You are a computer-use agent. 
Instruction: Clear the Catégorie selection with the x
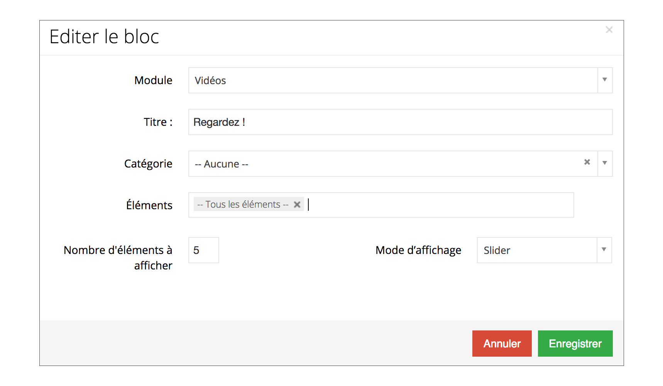(587, 162)
